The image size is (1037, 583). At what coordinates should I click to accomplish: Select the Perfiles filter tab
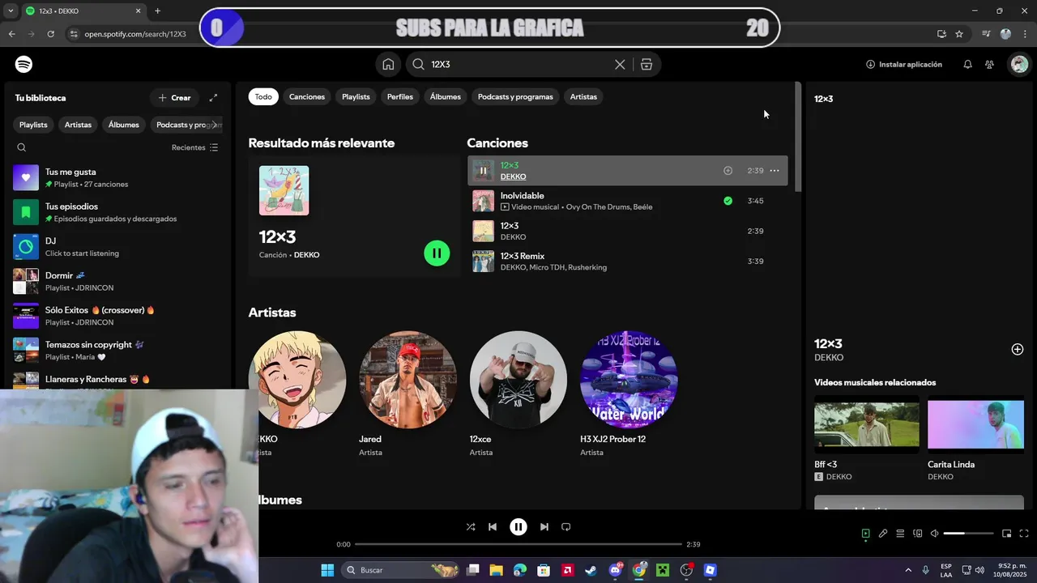pyautogui.click(x=400, y=96)
